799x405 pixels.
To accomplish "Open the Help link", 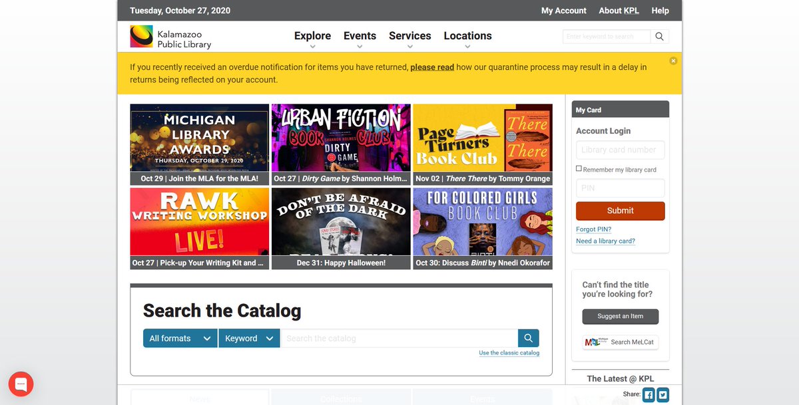I will (x=660, y=11).
